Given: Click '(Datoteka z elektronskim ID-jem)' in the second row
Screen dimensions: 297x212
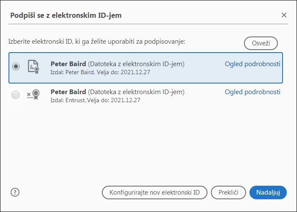Looking at the screenshot, I should 136,92.
